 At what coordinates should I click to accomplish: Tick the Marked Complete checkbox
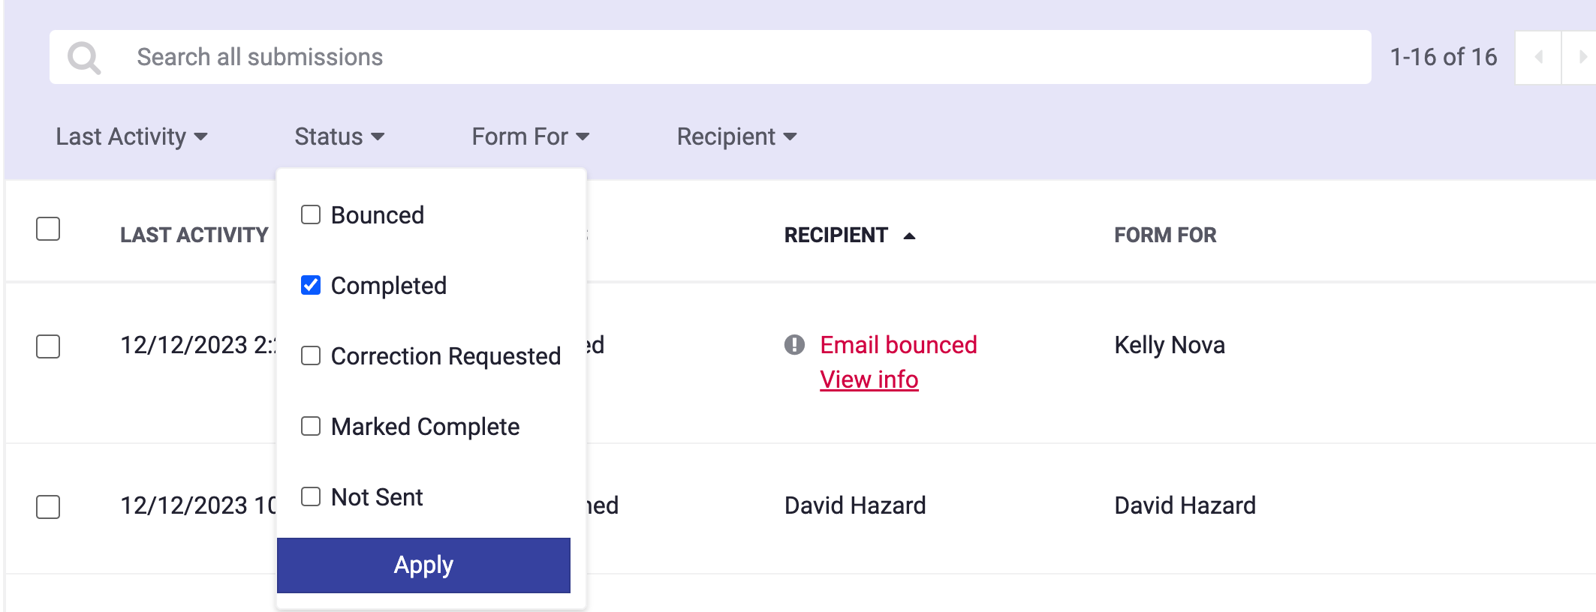311,426
